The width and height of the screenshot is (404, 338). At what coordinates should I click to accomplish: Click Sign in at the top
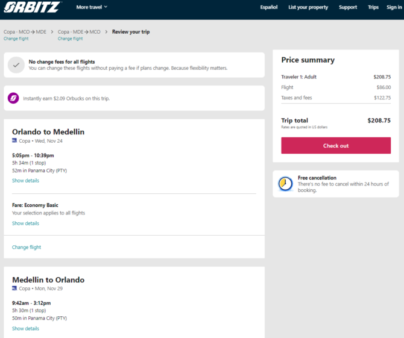[394, 7]
